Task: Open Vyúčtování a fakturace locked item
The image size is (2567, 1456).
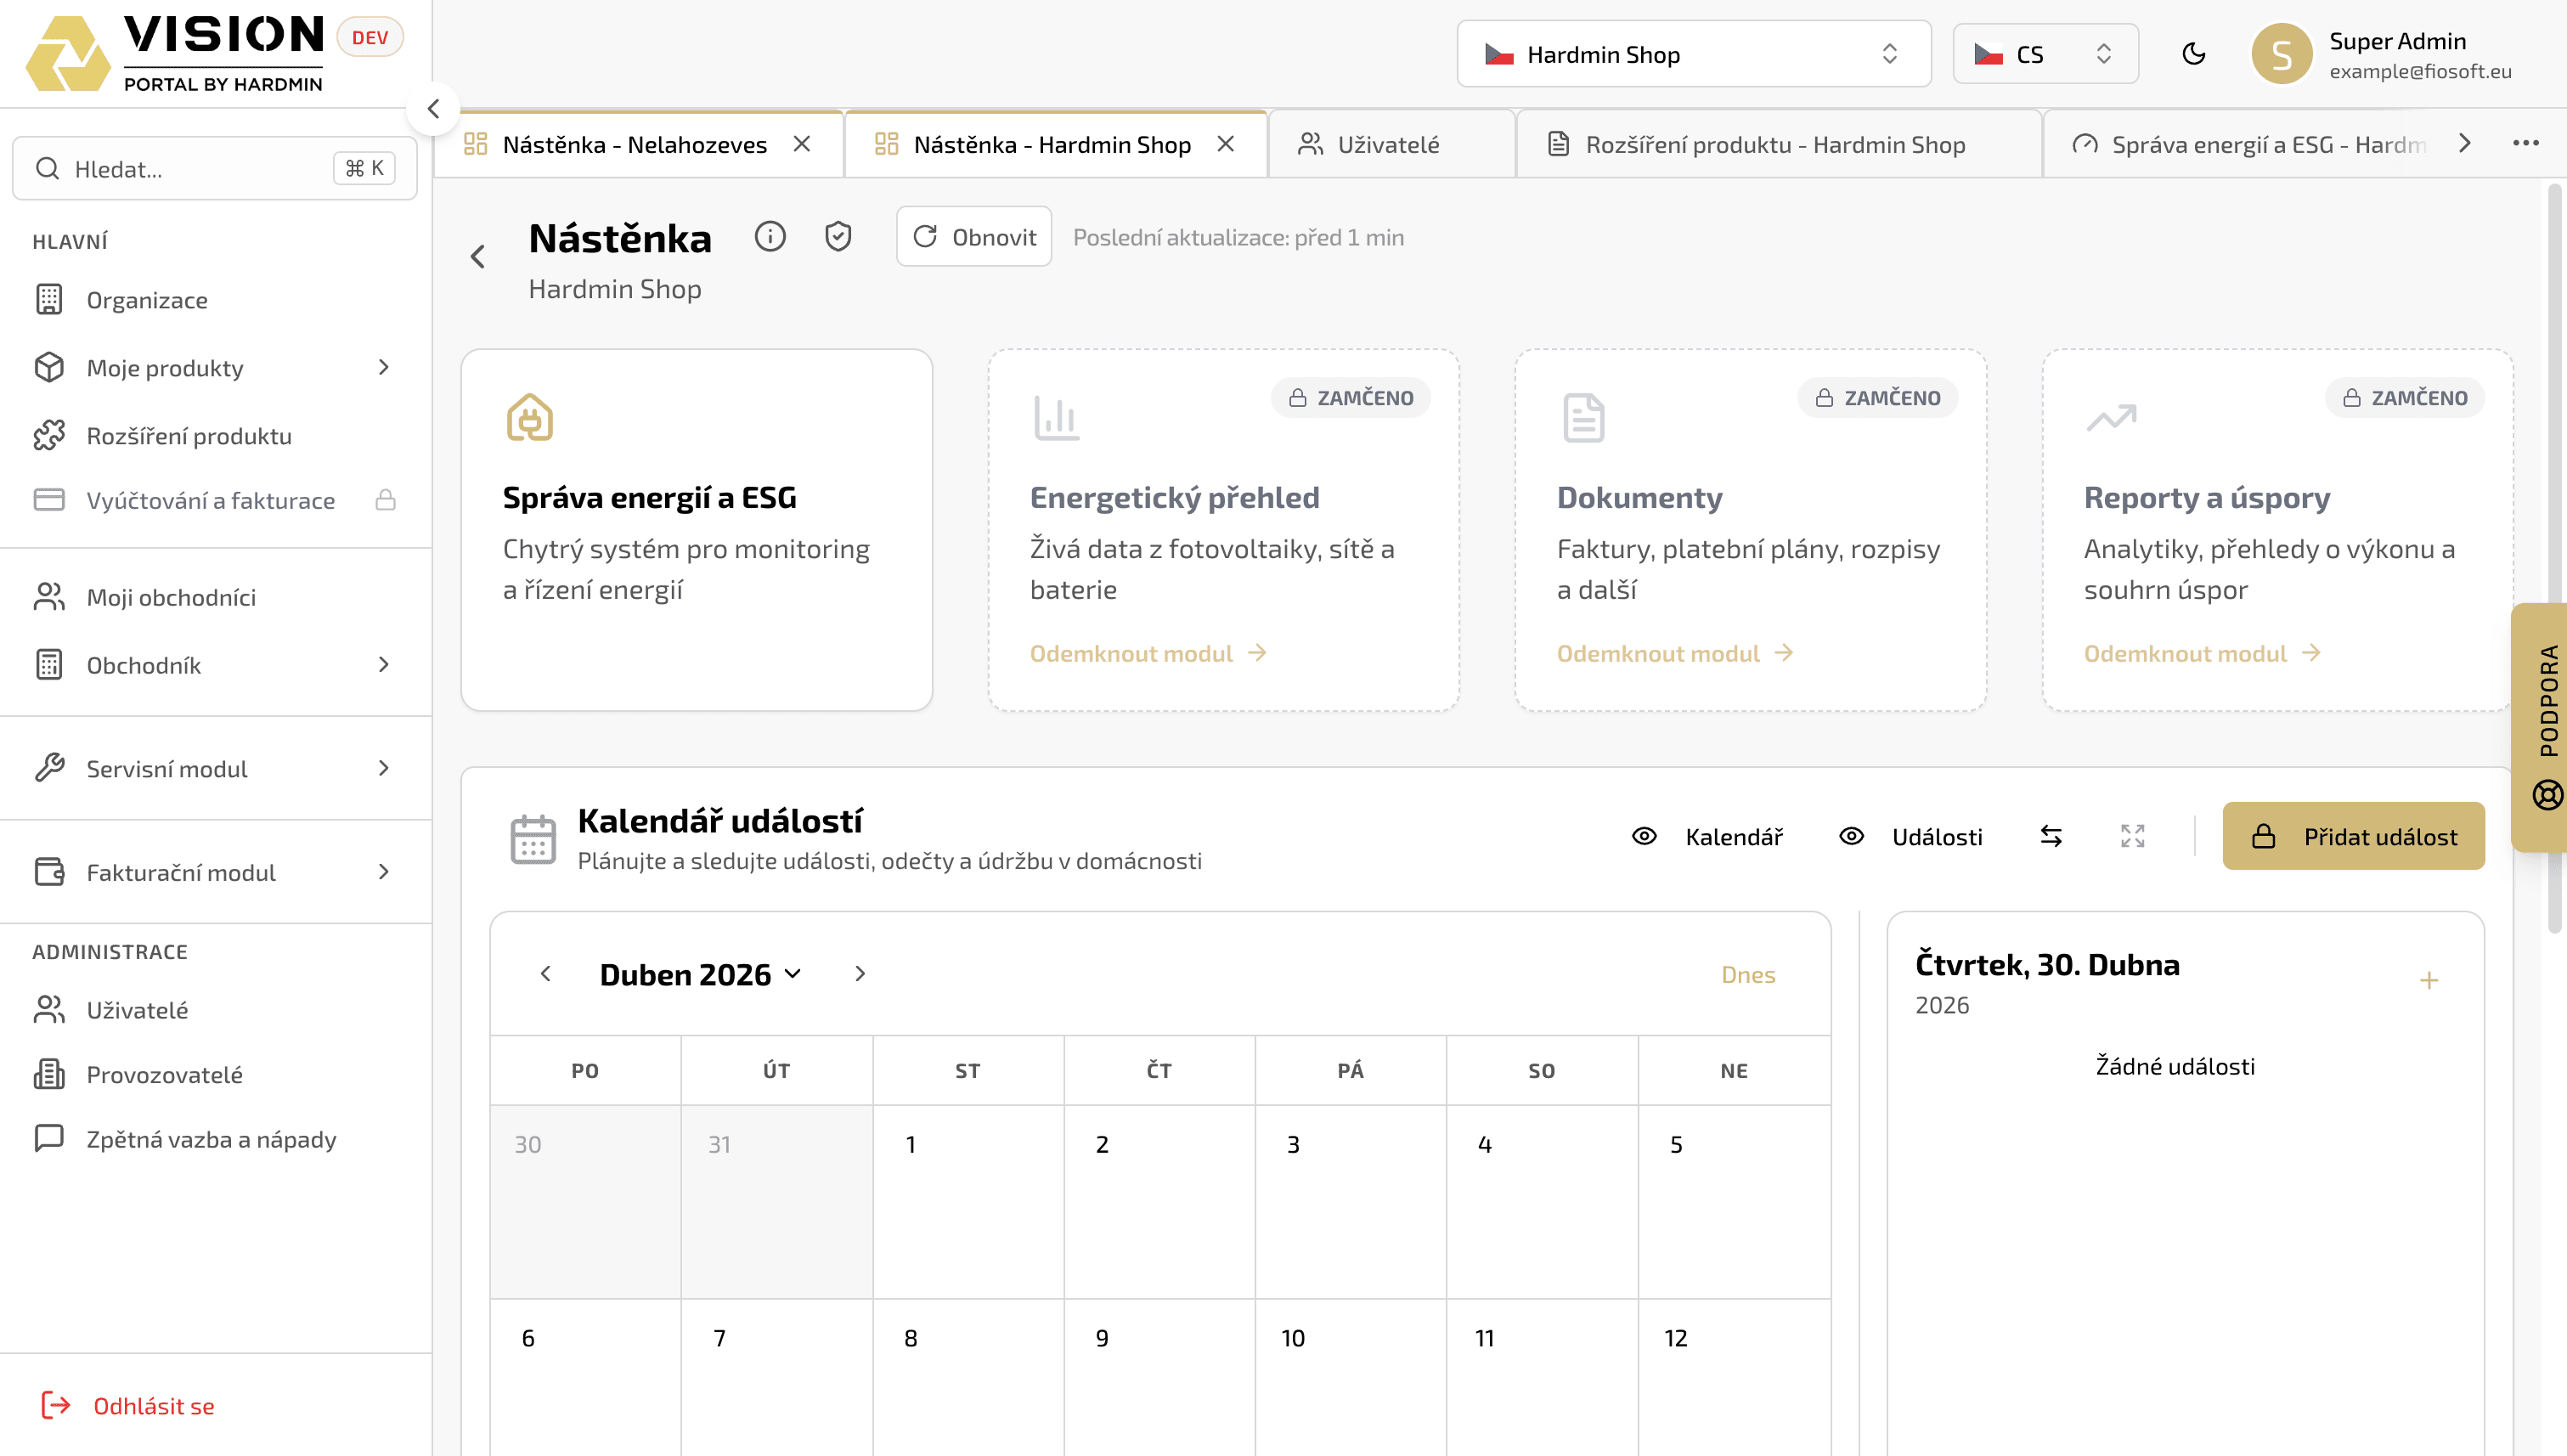Action: coord(216,500)
